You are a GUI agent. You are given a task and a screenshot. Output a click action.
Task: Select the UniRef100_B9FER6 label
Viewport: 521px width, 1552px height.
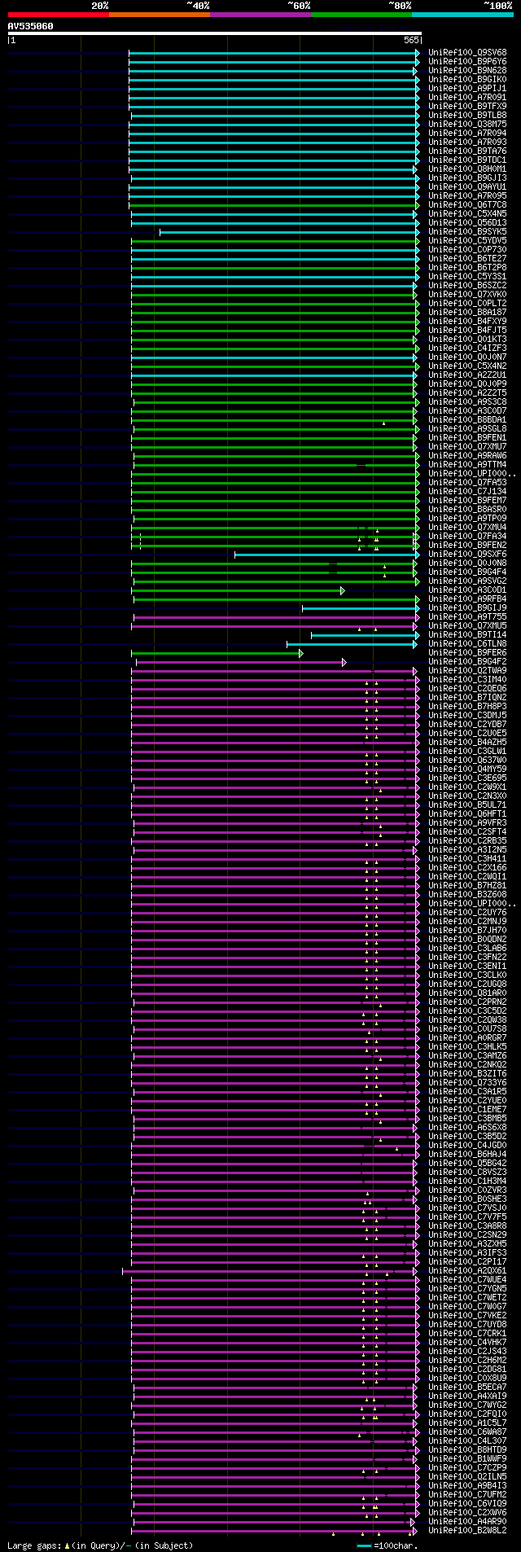tap(467, 653)
